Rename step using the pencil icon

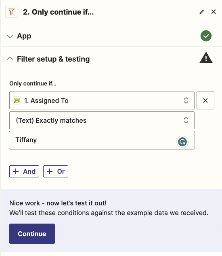[x=202, y=12]
